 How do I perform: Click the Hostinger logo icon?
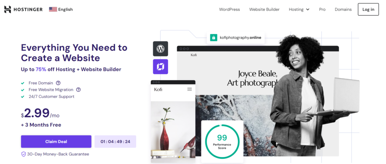(8, 9)
